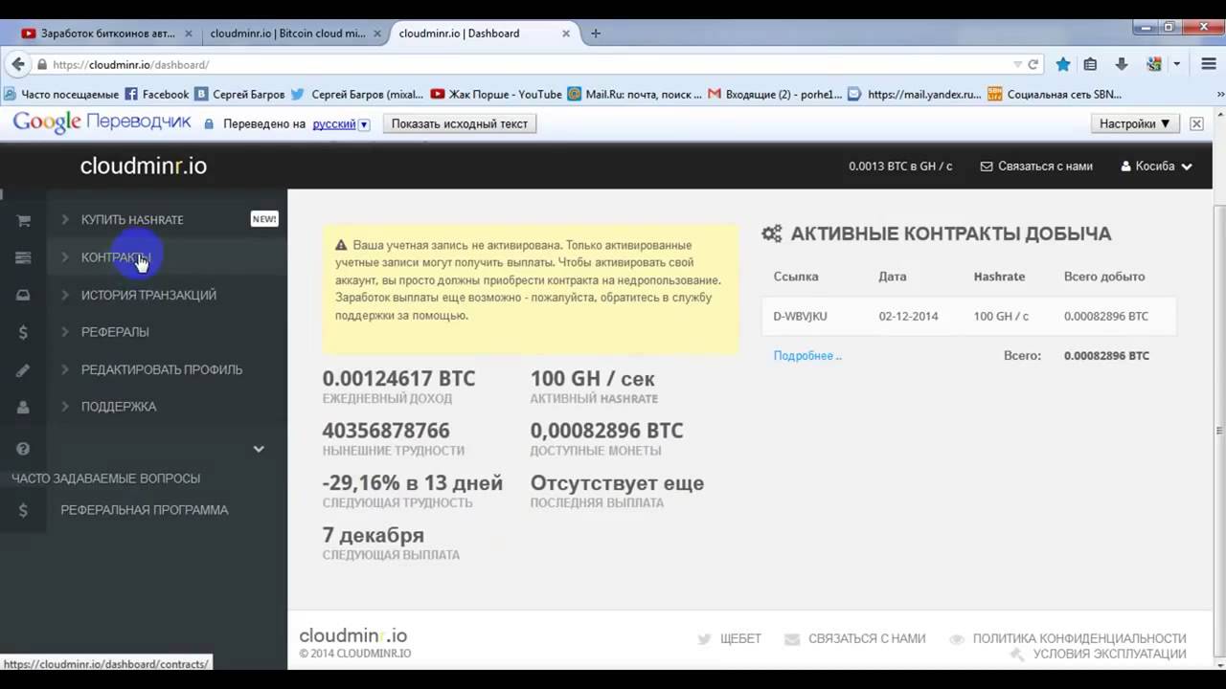Click Связаться с нами footer link
1226x689 pixels.
(867, 639)
